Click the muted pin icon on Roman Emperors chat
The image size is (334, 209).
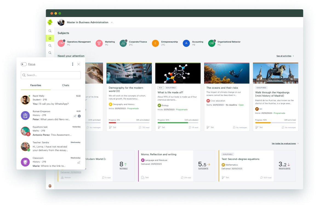75,116
